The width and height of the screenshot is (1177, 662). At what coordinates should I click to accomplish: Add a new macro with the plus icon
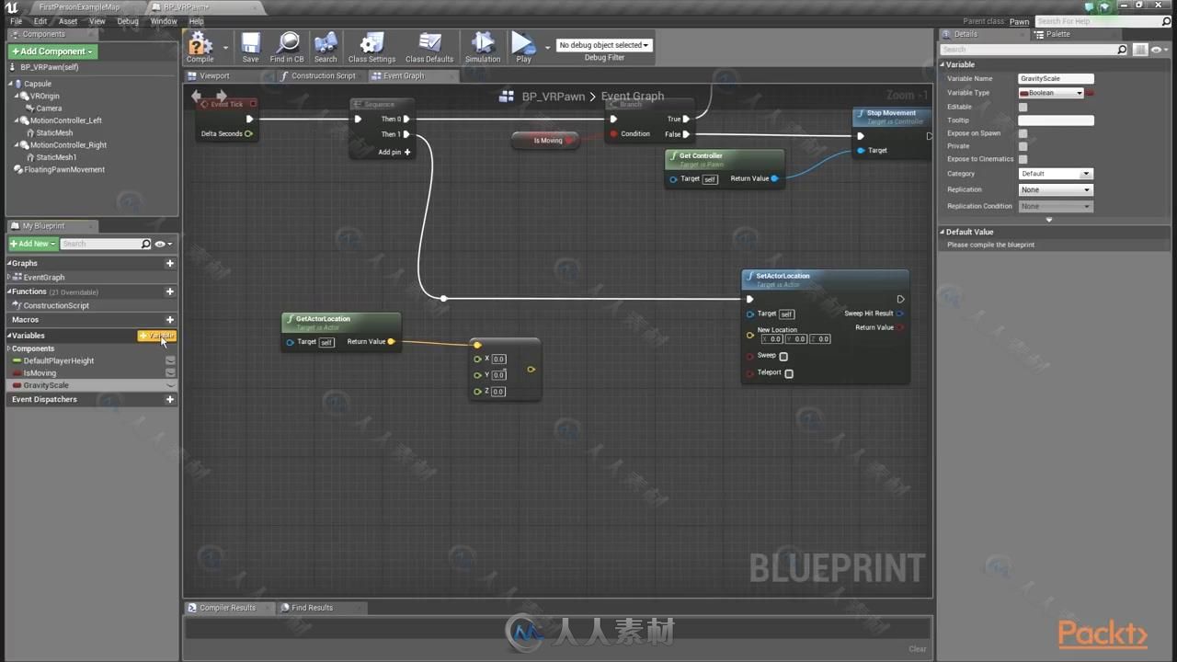click(x=169, y=320)
